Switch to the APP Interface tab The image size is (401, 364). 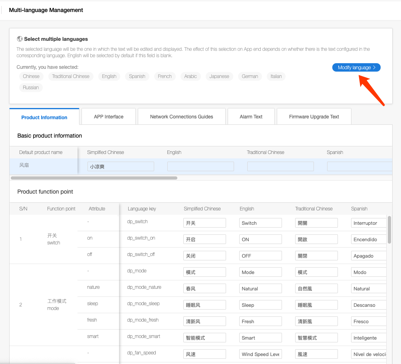click(x=109, y=117)
